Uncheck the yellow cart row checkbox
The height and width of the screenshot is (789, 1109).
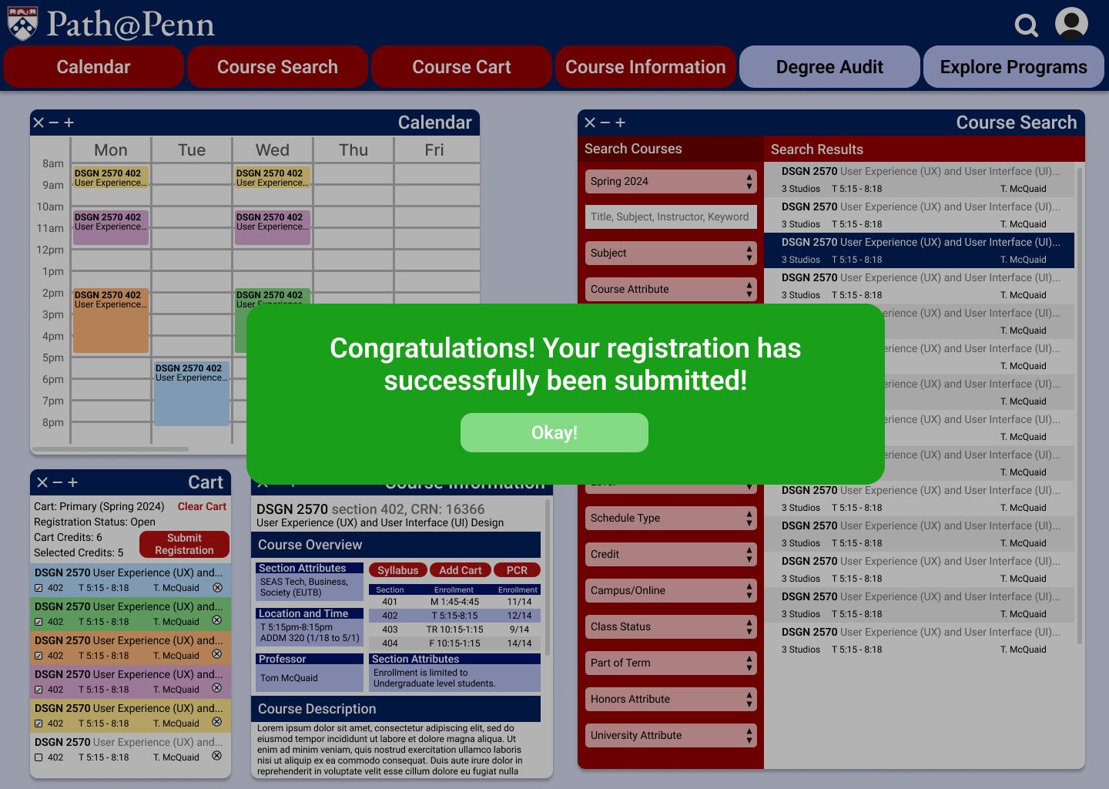pos(39,724)
